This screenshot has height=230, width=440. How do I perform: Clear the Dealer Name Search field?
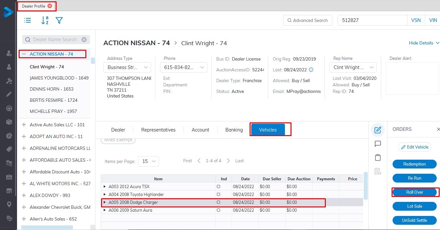[84, 40]
